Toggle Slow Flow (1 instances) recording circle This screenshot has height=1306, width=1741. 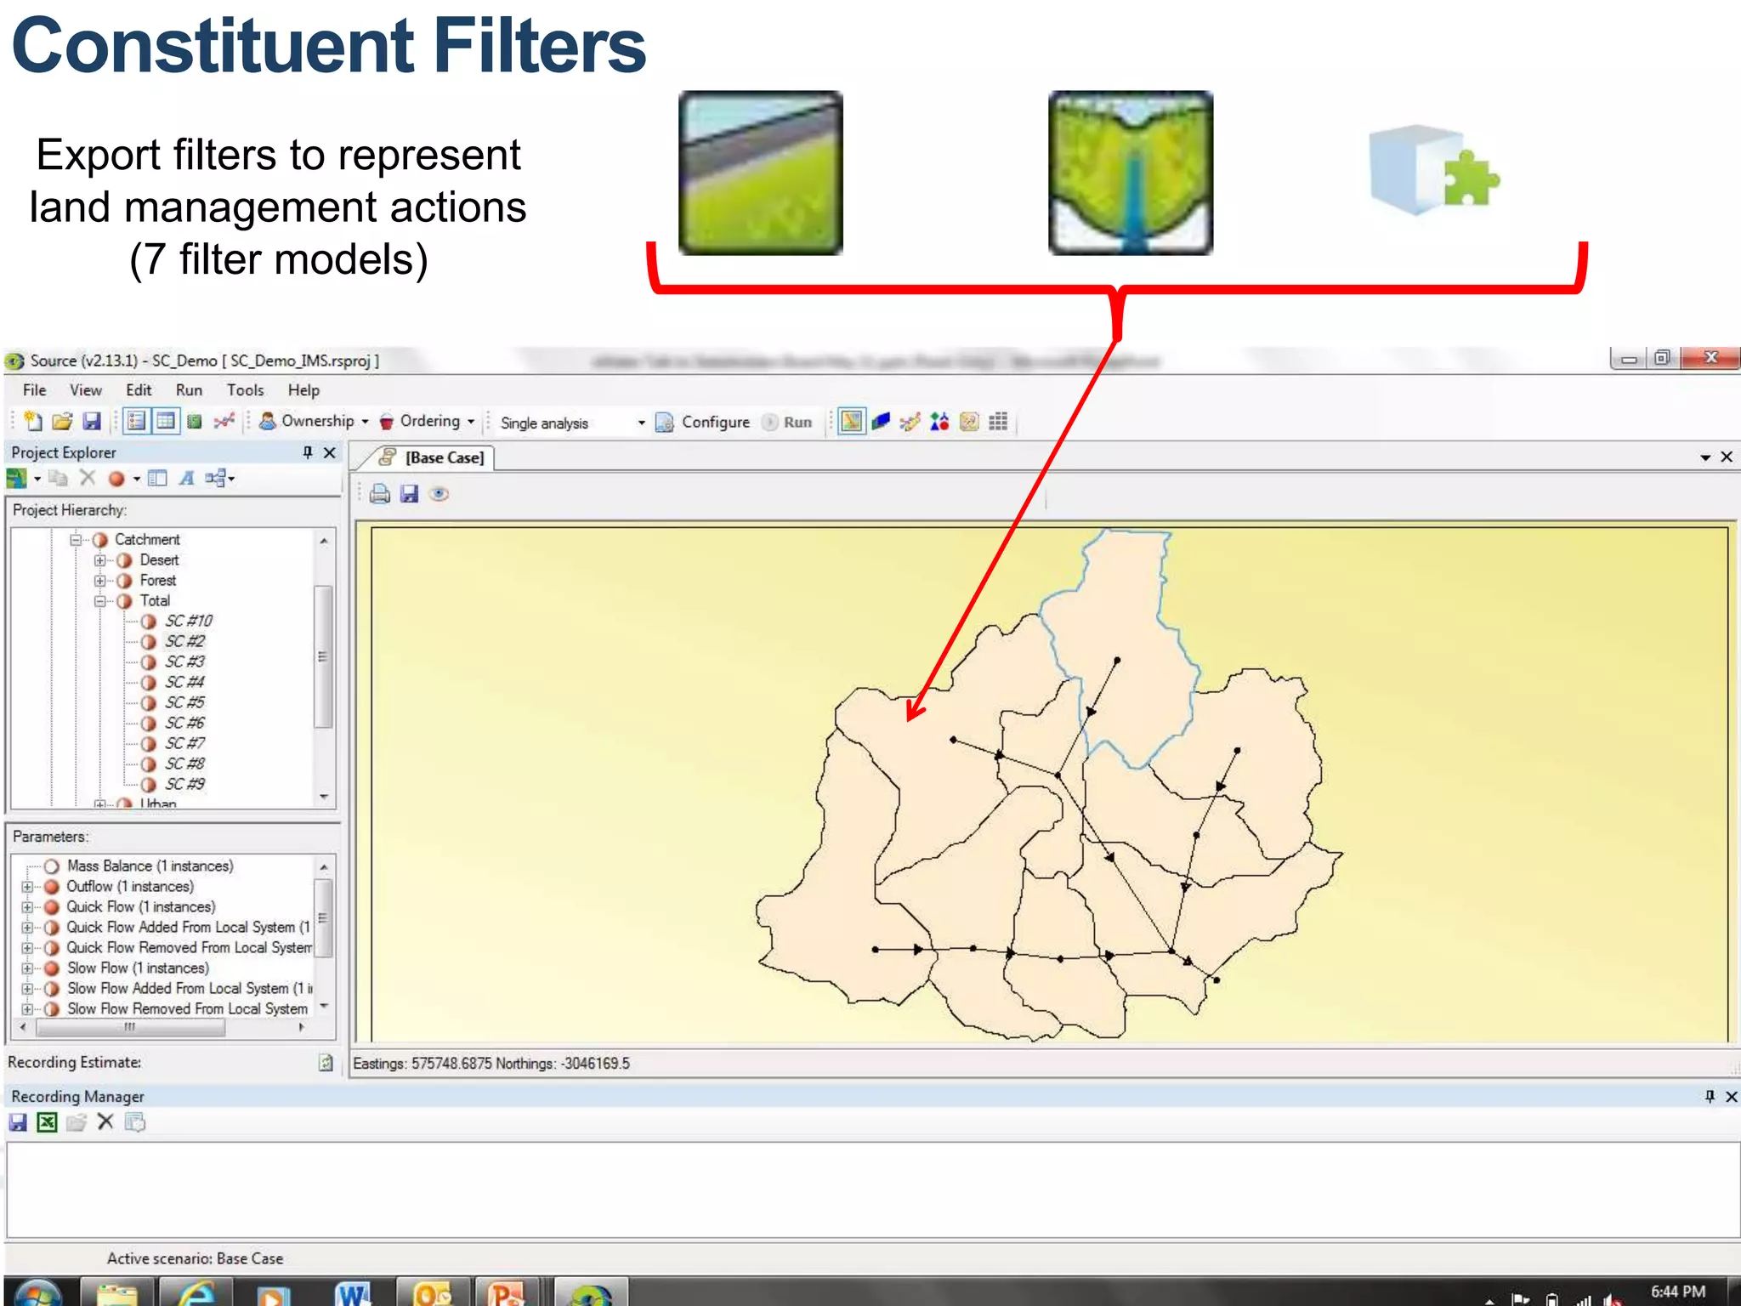coord(52,968)
